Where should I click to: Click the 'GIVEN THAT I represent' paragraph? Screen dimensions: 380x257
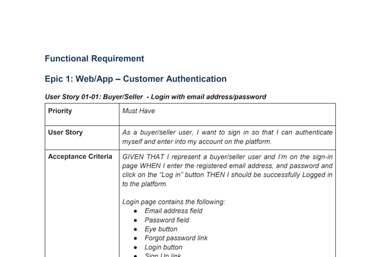coord(227,170)
